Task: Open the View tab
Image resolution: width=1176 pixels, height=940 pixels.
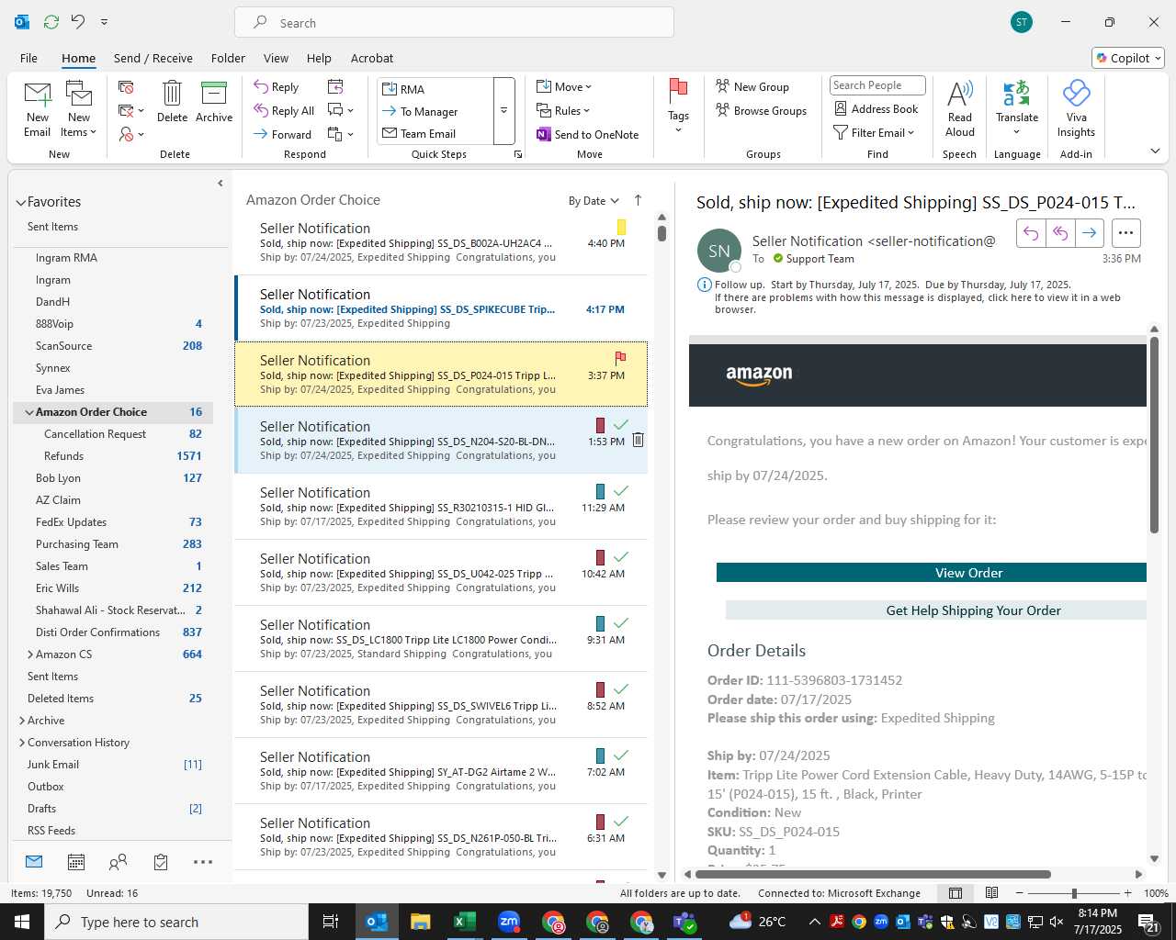Action: [276, 58]
